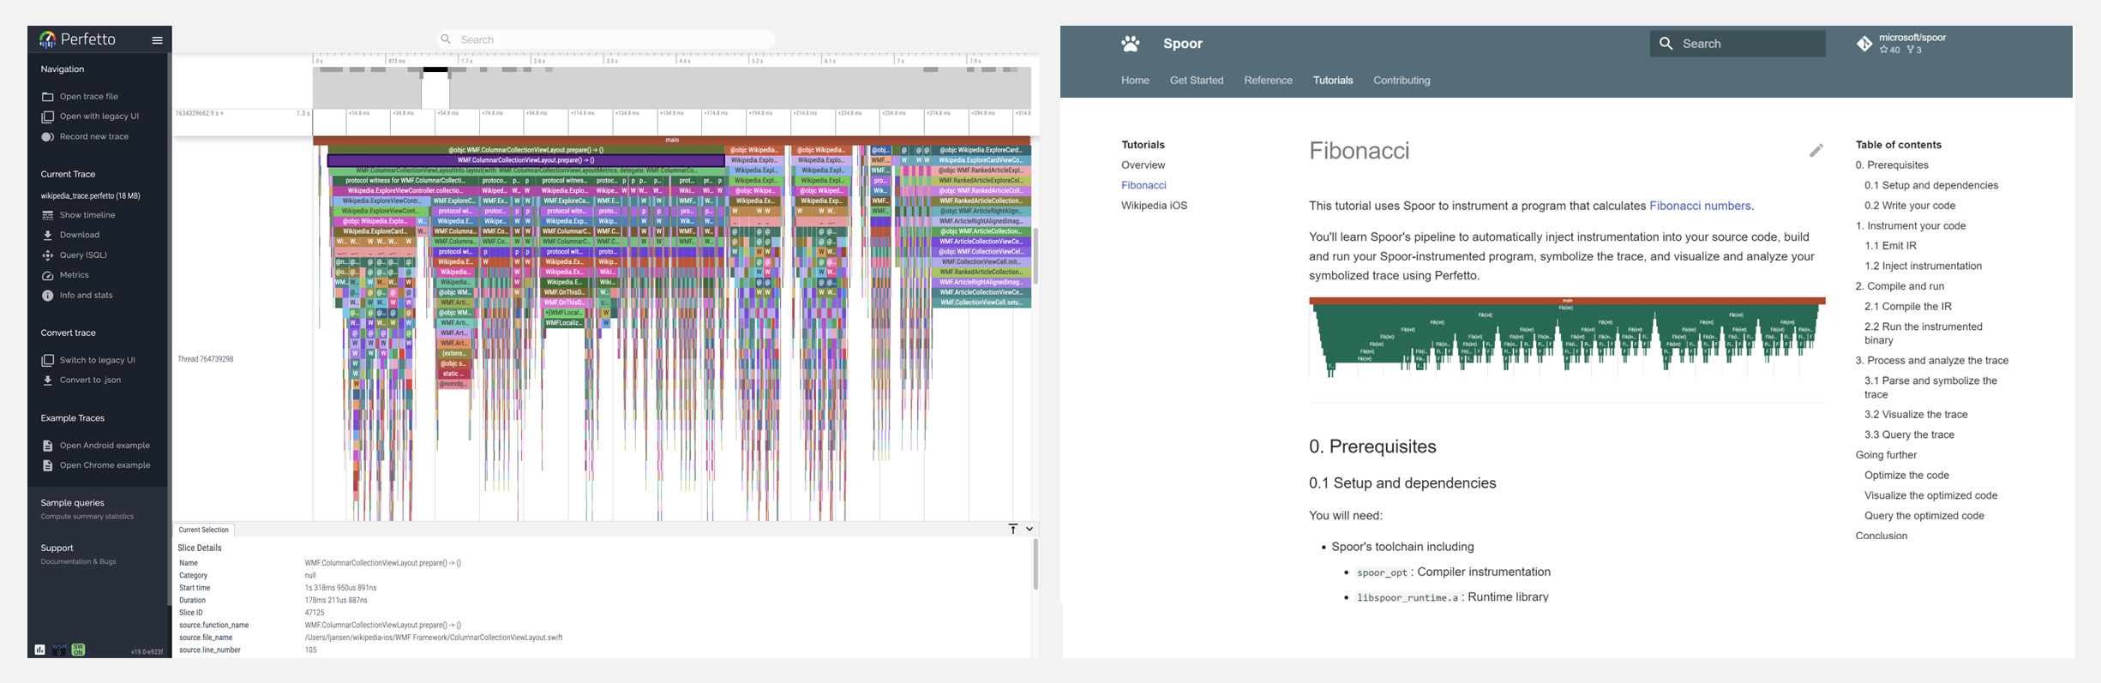Viewport: 2101px width, 683px height.
Task: Select the Tutorials tab
Action: 1333,81
